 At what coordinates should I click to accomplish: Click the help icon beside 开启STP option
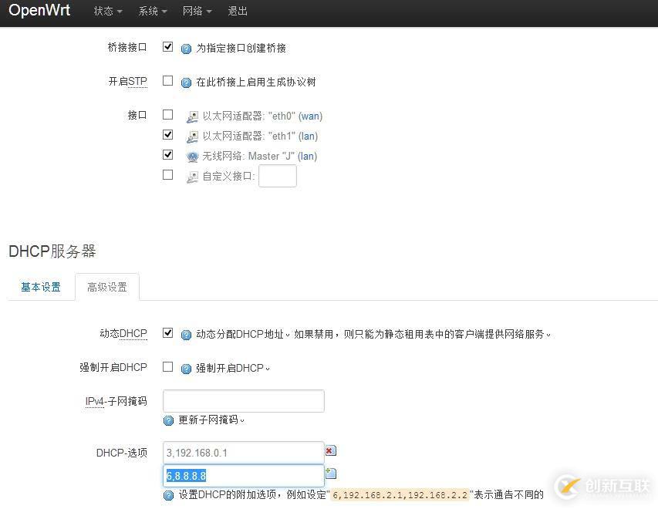pos(186,82)
